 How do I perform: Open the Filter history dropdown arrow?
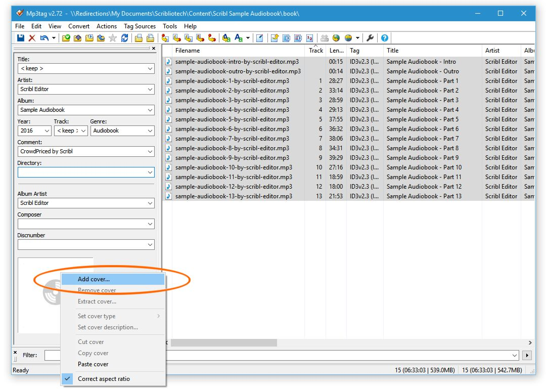(x=515, y=356)
